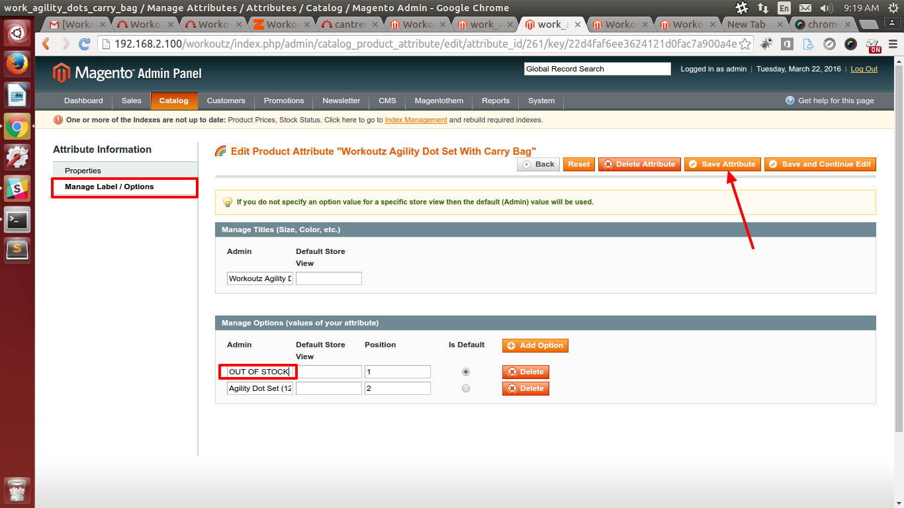Open the mail indicator in the top panel
This screenshot has height=508, width=904.
pyautogui.click(x=805, y=8)
